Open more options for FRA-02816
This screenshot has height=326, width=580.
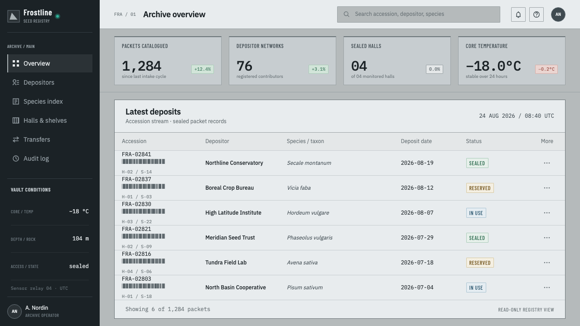[x=547, y=263]
